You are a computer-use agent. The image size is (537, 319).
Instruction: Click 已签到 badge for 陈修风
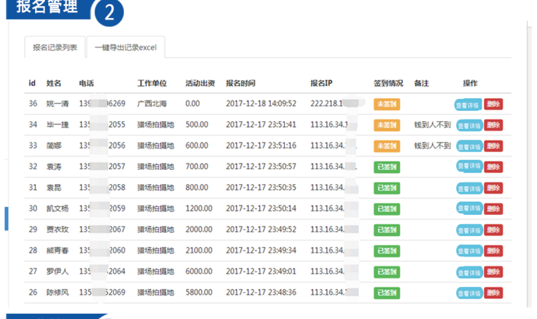coord(386,293)
